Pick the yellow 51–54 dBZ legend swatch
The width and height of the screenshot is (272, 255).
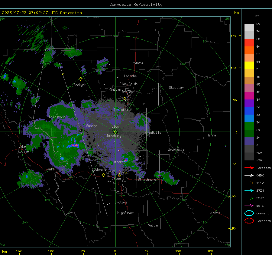point(249,65)
